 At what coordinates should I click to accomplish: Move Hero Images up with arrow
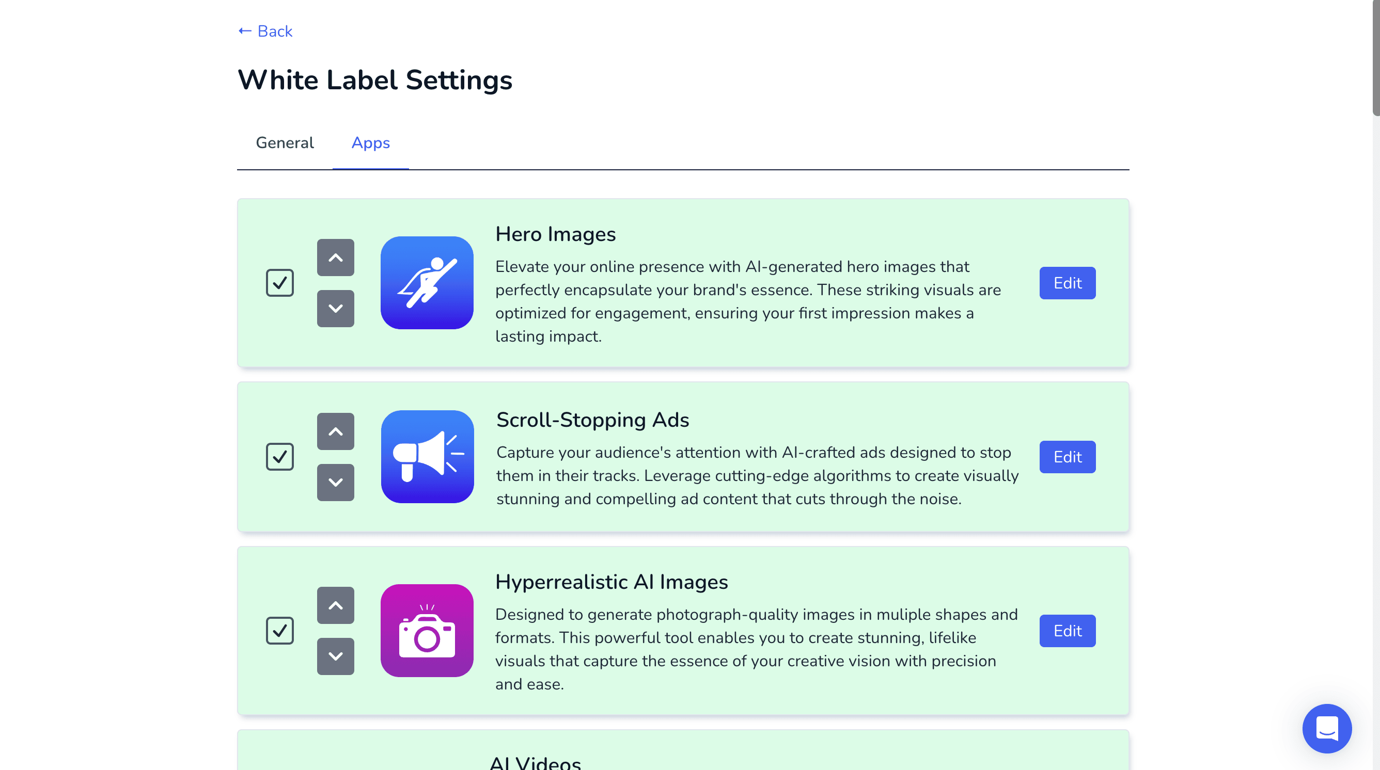pos(335,258)
